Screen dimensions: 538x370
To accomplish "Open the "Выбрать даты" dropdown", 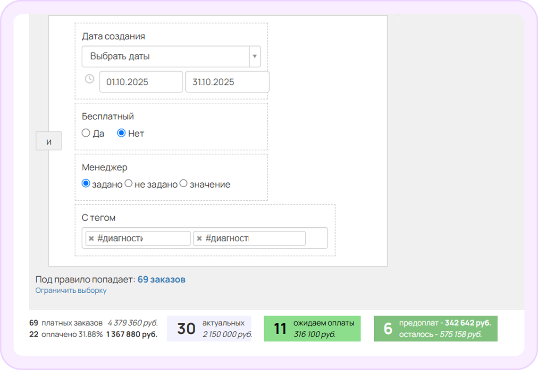I will [x=165, y=56].
